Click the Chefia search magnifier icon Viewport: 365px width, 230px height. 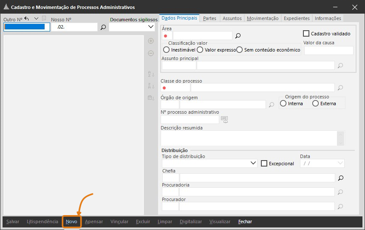point(340,178)
